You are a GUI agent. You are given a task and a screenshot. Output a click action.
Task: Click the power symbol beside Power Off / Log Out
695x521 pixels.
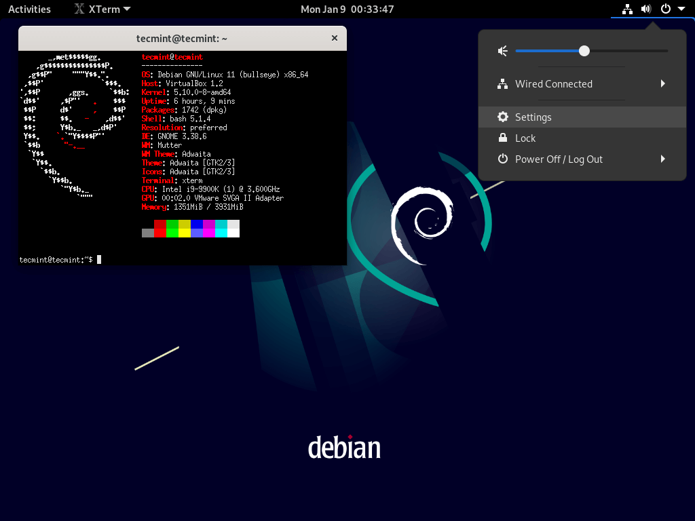click(x=502, y=159)
